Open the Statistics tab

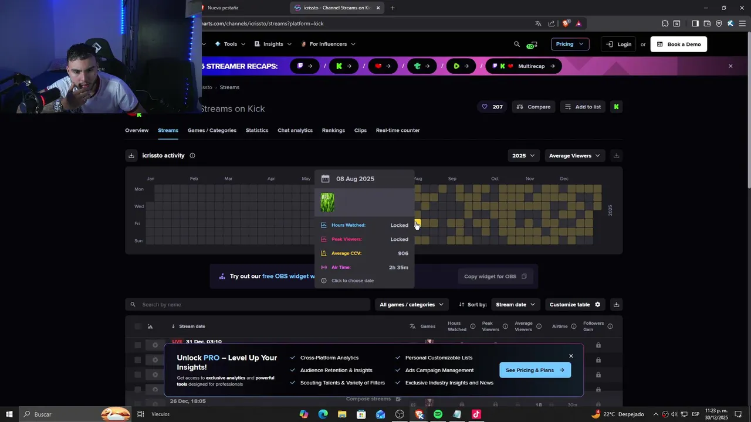pos(257,130)
